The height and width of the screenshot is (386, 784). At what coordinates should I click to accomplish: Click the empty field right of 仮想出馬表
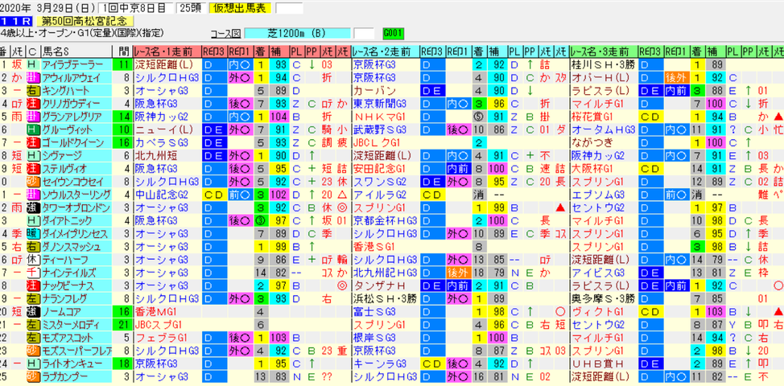tap(290, 8)
